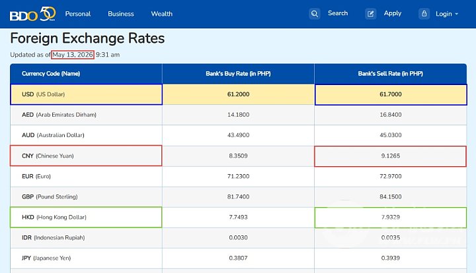
Task: Select the AUD (Australian Dollar) cell
Action: [x=86, y=135]
